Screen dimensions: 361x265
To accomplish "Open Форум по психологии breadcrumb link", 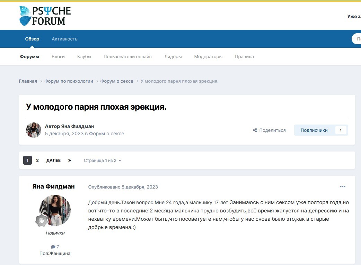I will click(x=69, y=81).
